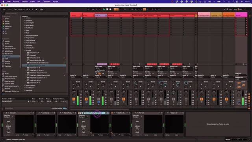Toggle Solo on the 1 Group track

click(74, 102)
